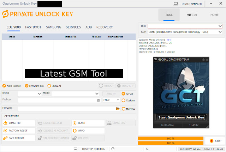This screenshot has width=226, height=152.
Task: Click the Flash download arrow icon
Action: pos(75,123)
